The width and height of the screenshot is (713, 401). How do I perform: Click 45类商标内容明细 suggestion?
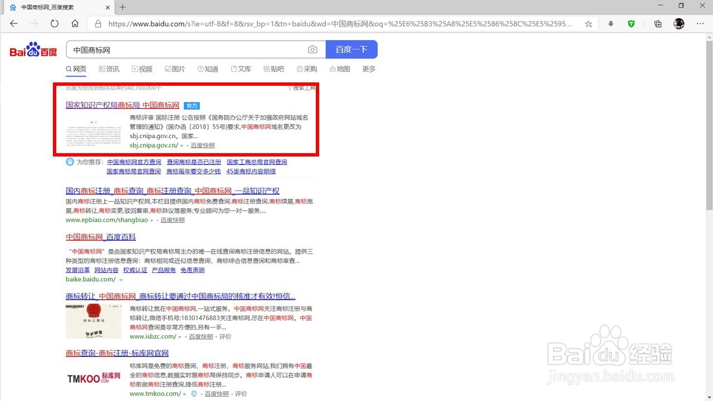(251, 172)
